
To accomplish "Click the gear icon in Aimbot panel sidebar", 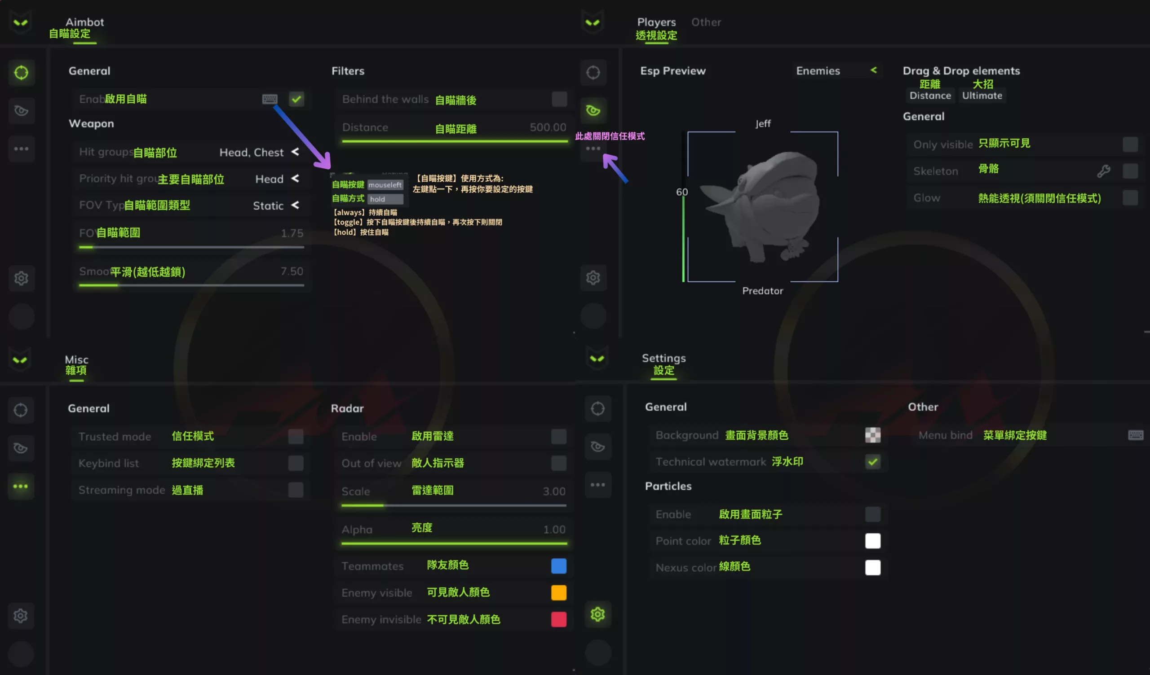I will [x=21, y=278].
